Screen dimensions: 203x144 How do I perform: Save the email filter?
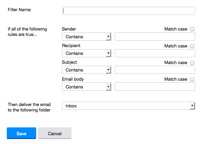coord(21,133)
